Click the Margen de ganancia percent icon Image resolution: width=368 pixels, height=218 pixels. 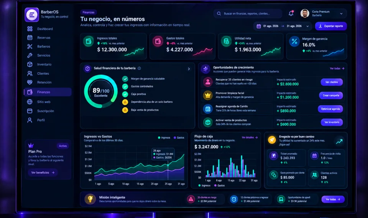point(294,41)
